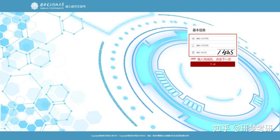Click the Xidian University round emblem logo
Screen dimensions: 280x140
[x=34, y=6]
